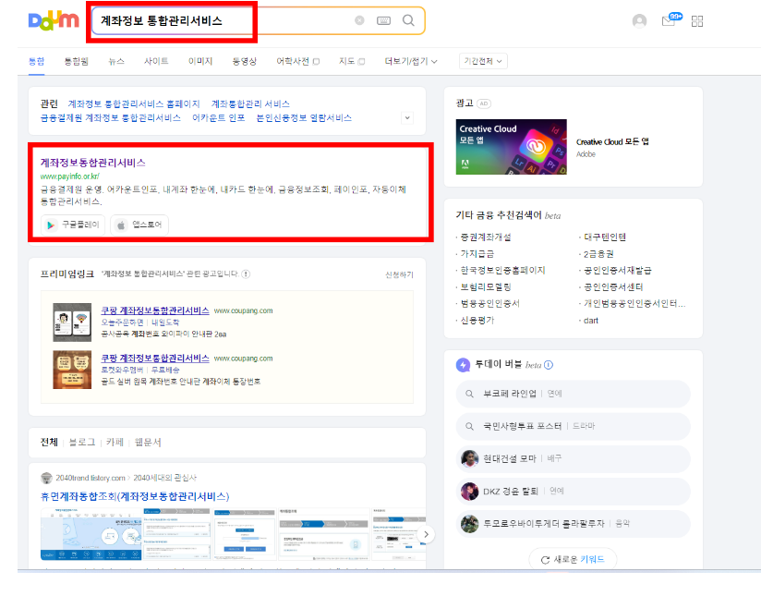Open the www.payinfo.or.kr URL link
The height and width of the screenshot is (596, 761).
[x=69, y=176]
